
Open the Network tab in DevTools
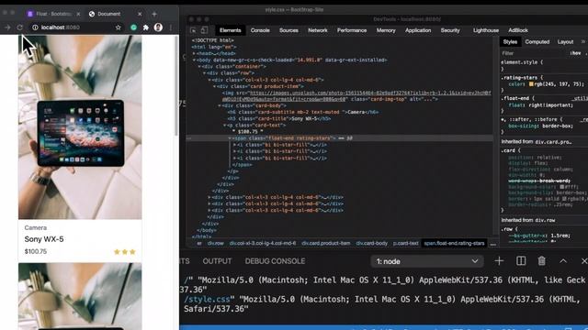[318, 30]
